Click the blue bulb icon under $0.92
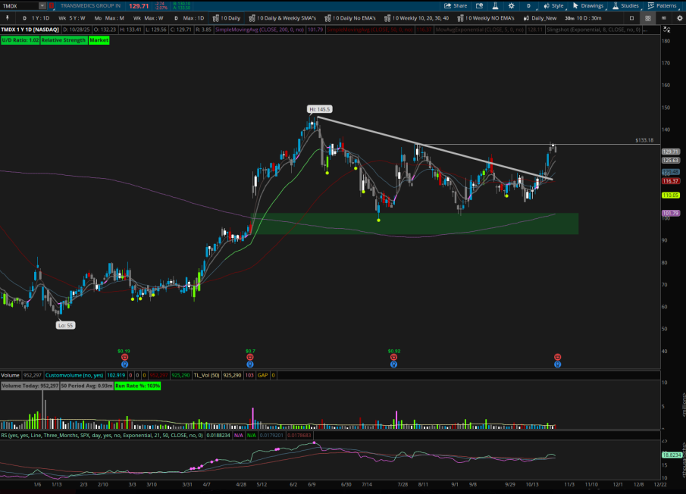The image size is (686, 494). click(393, 364)
